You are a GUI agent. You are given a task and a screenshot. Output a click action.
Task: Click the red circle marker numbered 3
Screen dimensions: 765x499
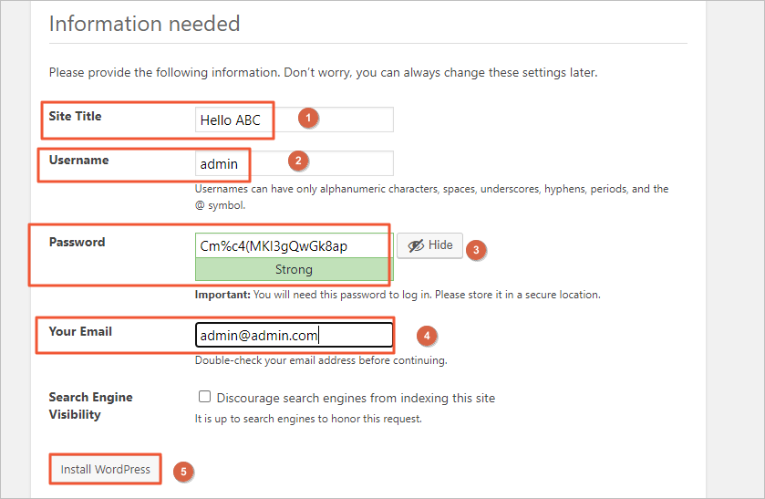pyautogui.click(x=476, y=250)
